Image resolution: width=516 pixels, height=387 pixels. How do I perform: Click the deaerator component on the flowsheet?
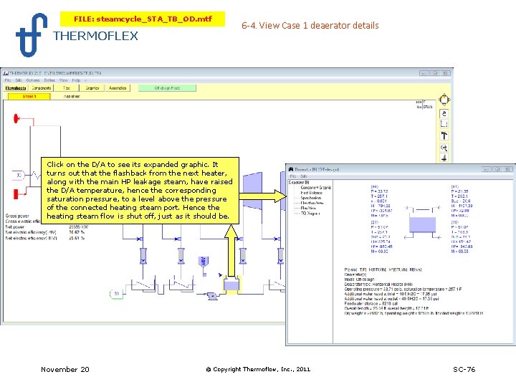click(231, 285)
